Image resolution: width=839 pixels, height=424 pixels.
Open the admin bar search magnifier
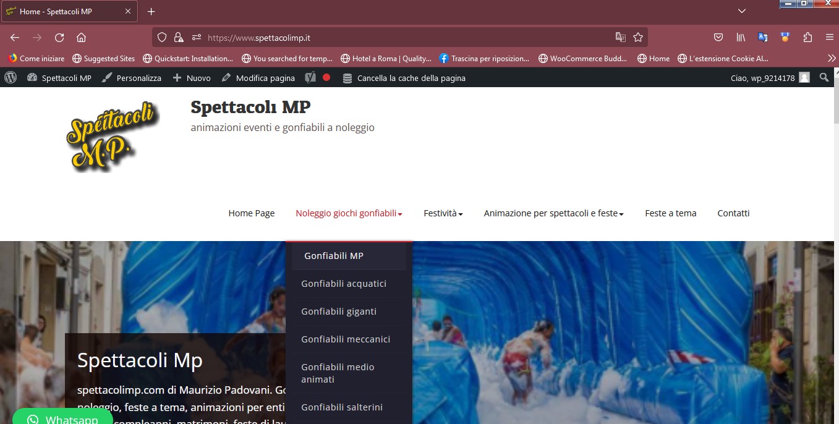point(824,78)
